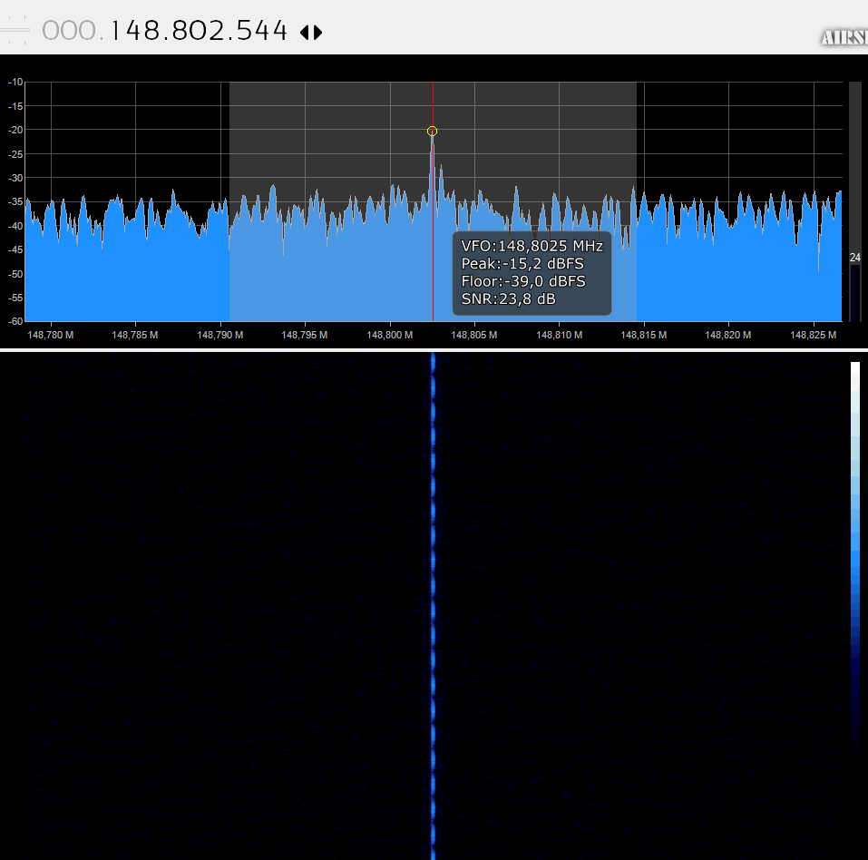Click the "-60" dBFS scale label
Image resolution: width=868 pixels, height=860 pixels.
tap(15, 321)
